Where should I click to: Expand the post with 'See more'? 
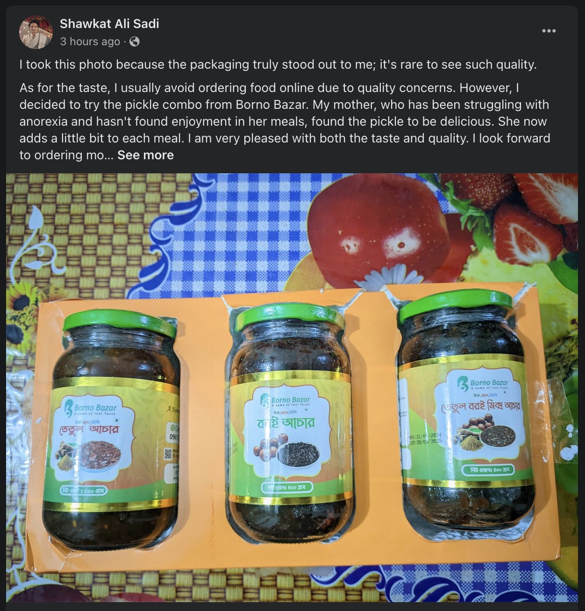145,155
